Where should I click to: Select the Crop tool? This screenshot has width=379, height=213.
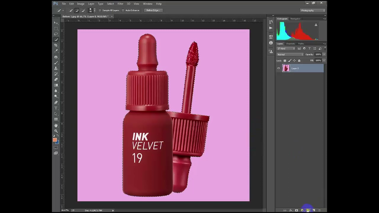(x=56, y=45)
